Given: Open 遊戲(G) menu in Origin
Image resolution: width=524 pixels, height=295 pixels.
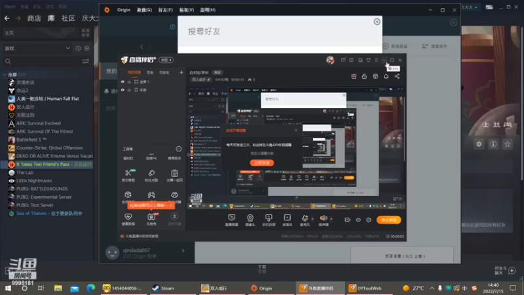Looking at the screenshot, I should point(144,10).
